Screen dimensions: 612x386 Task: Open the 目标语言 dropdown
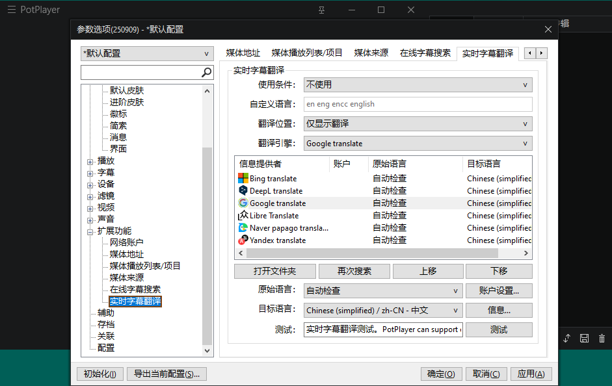[383, 311]
